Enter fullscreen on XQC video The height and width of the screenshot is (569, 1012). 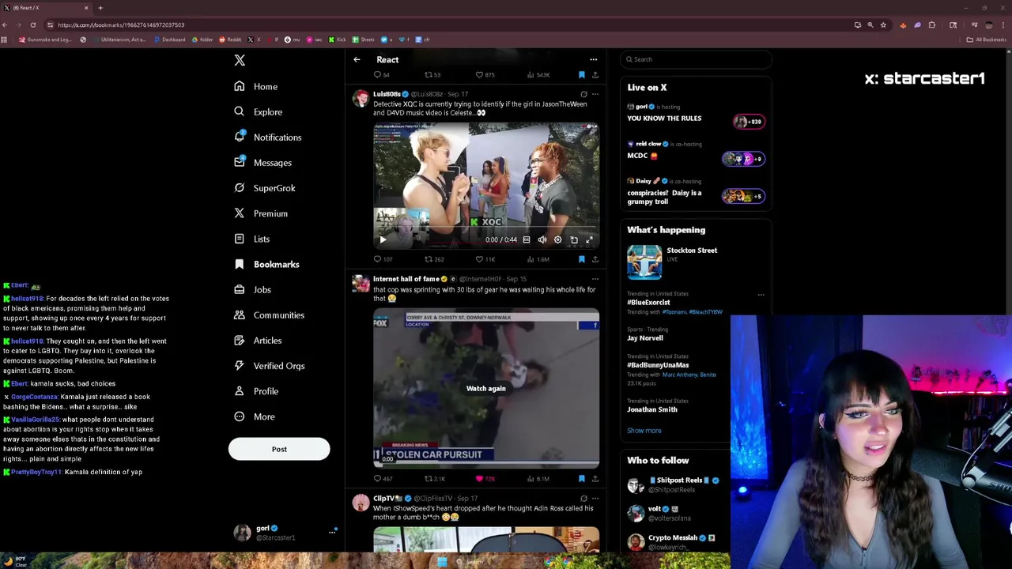click(x=589, y=239)
